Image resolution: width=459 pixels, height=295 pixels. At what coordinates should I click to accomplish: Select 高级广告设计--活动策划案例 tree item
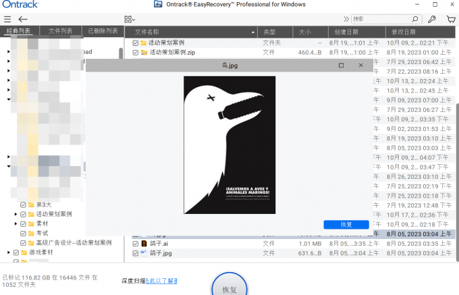tap(74, 243)
